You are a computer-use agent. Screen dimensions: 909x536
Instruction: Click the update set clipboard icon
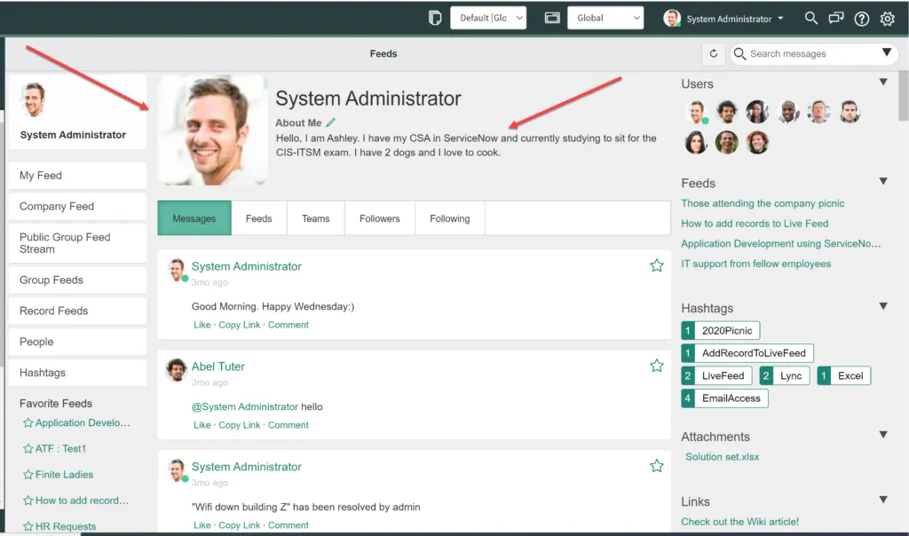coord(435,18)
